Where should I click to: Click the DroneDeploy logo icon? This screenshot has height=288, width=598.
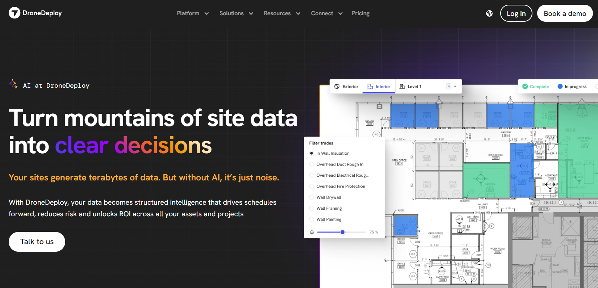pos(14,13)
